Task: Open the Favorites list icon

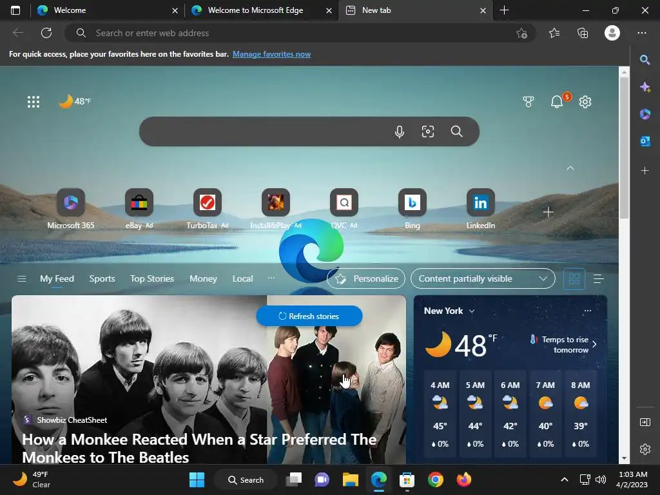Action: 554,33
